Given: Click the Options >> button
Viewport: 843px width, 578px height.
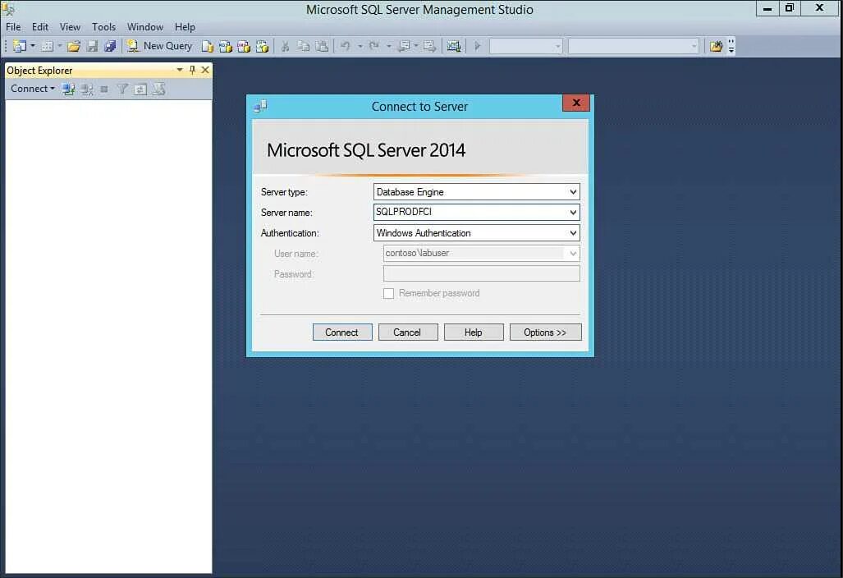Looking at the screenshot, I should (545, 333).
